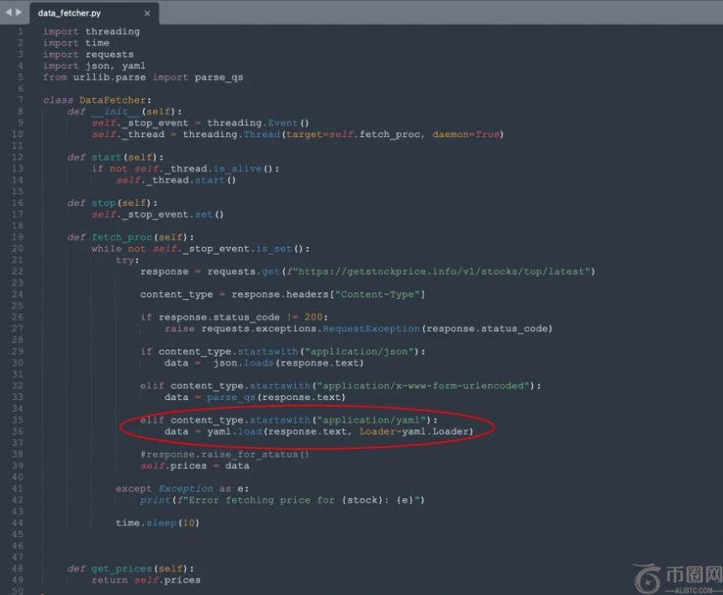
Task: Click the previous tab arrow
Action: point(8,13)
